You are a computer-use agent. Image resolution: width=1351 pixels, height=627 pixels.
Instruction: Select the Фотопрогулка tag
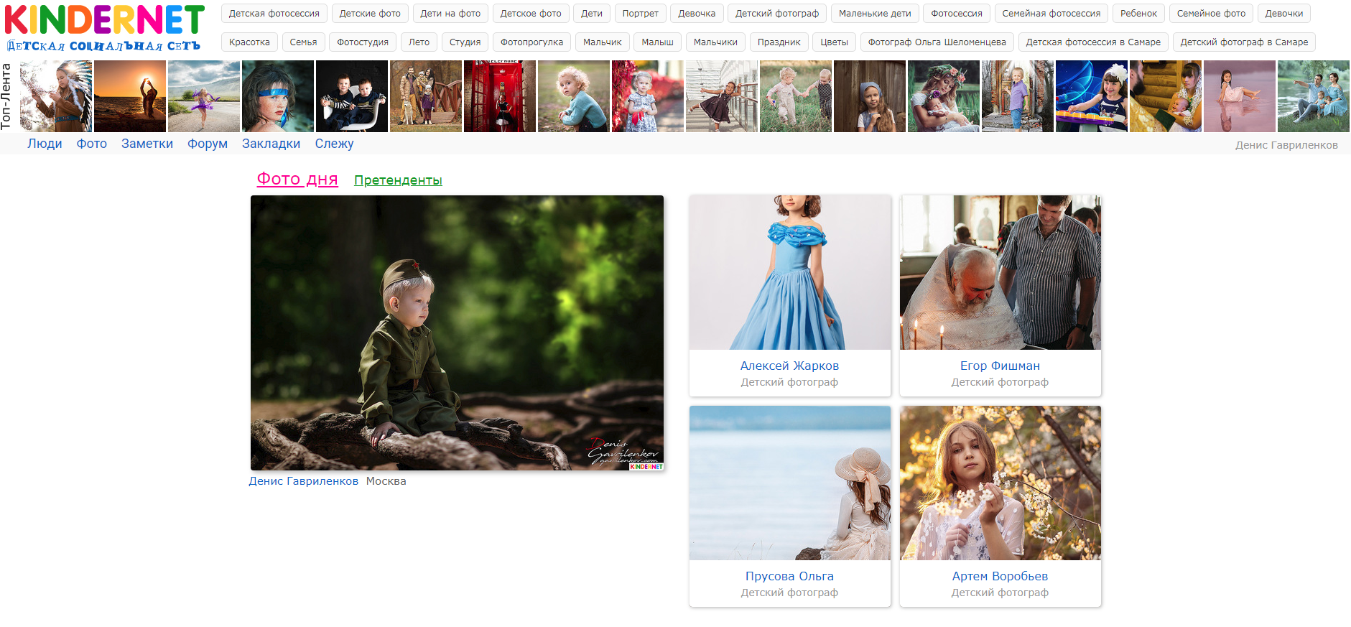(531, 42)
